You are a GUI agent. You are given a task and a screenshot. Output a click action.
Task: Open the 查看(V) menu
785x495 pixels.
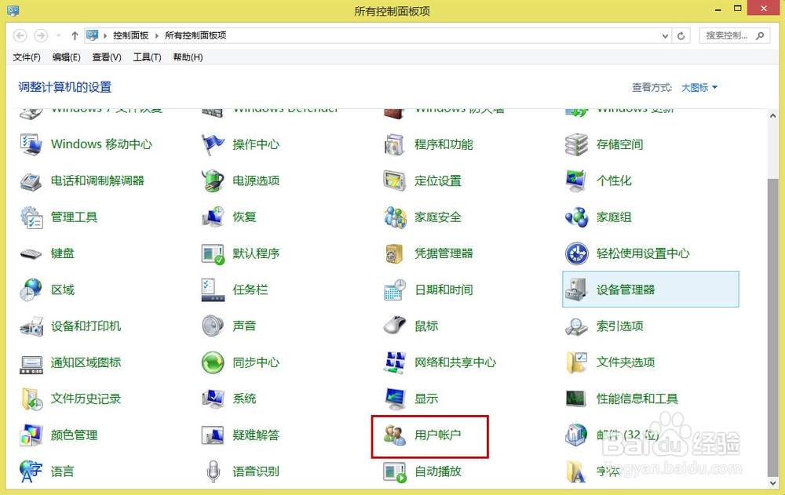point(107,56)
